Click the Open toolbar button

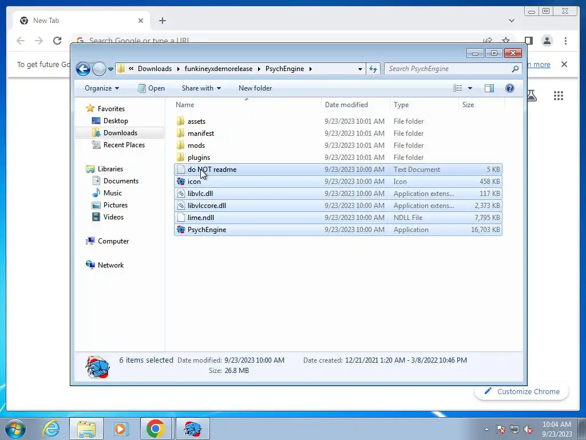(x=151, y=88)
